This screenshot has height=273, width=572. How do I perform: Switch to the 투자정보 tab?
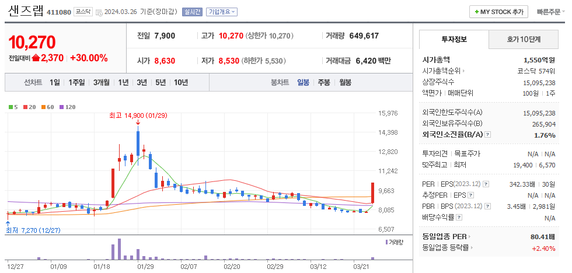point(454,39)
